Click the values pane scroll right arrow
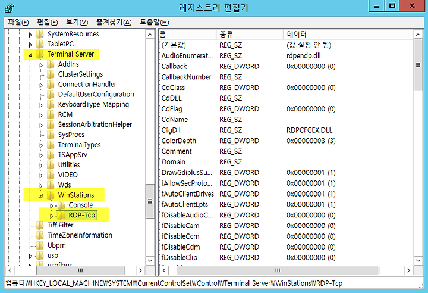Viewport: 428px width, 293px height. tap(408, 270)
